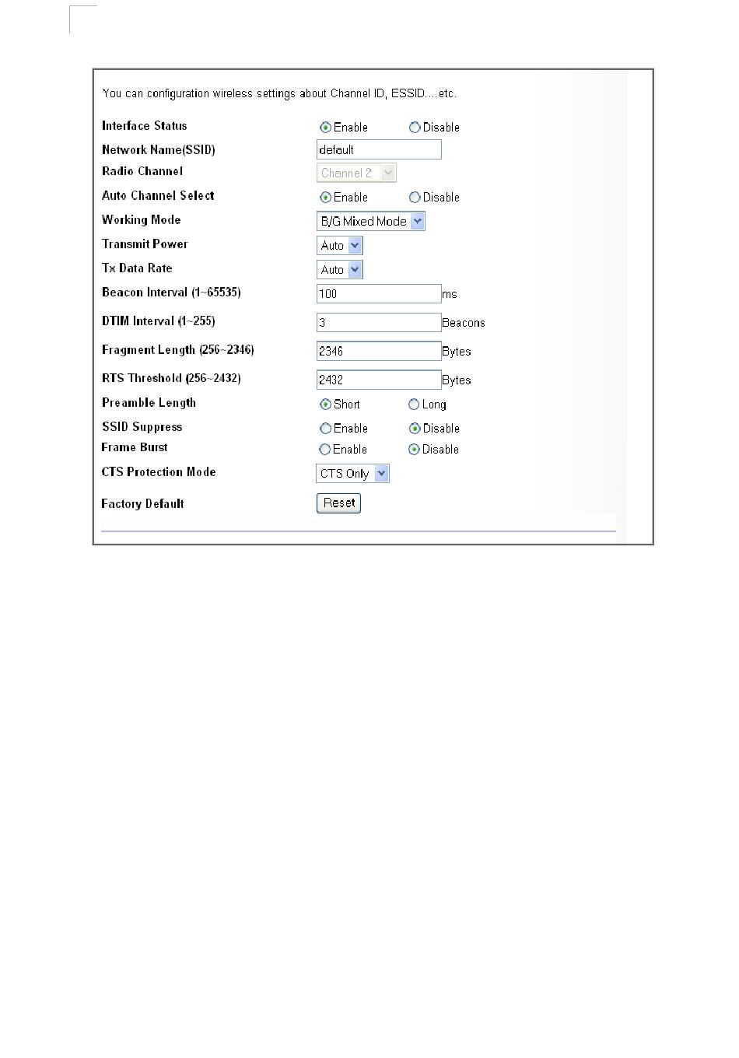Select Enable for Interface Status

[326, 128]
